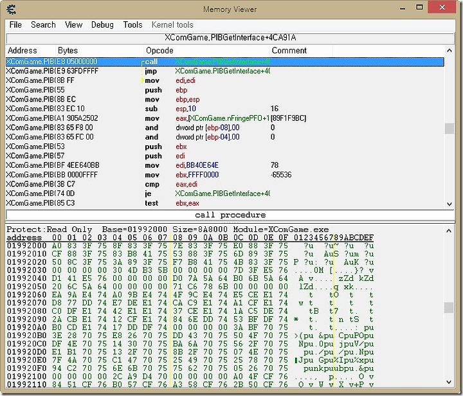
Task: Click byte D1 at address 01992040
Action: point(57,278)
